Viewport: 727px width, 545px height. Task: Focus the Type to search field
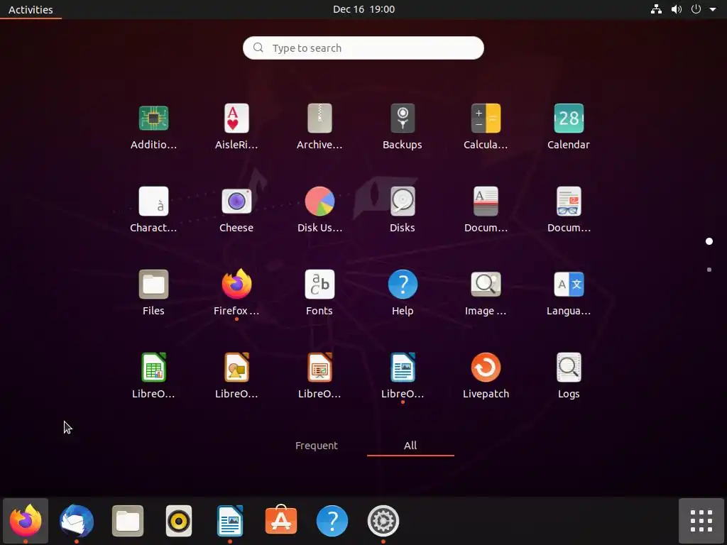363,48
